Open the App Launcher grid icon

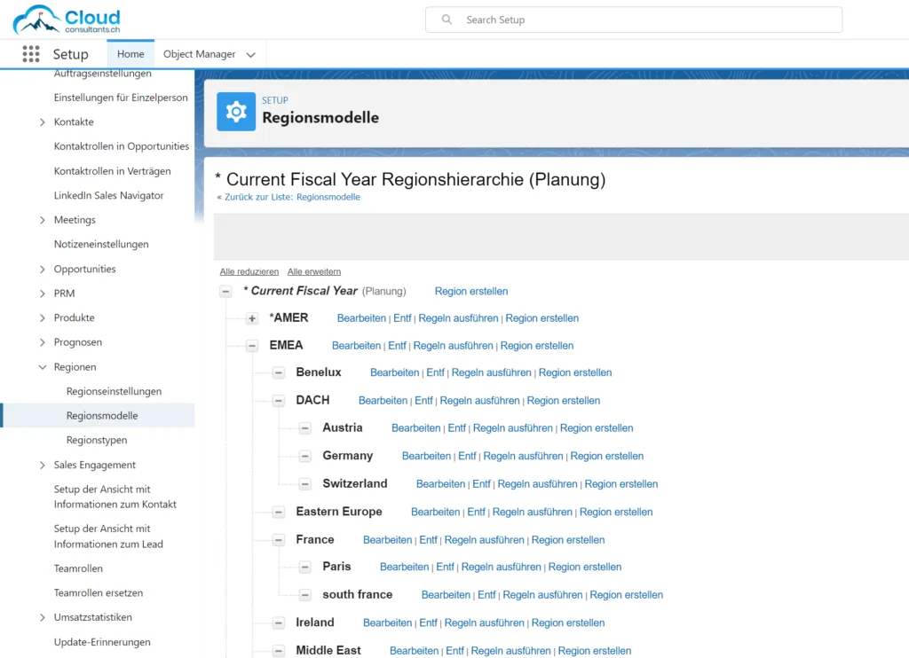point(31,54)
